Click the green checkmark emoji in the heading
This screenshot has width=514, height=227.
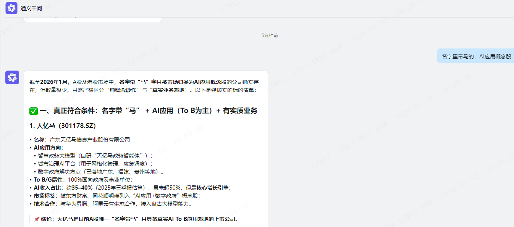coord(34,111)
